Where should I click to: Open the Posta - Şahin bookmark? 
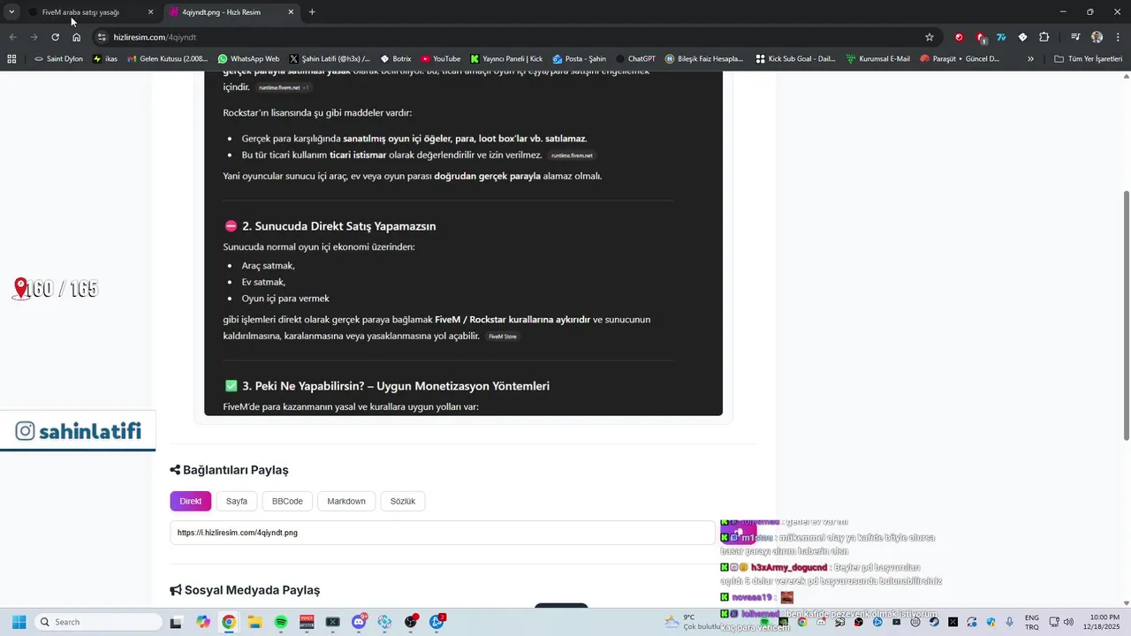tap(580, 59)
